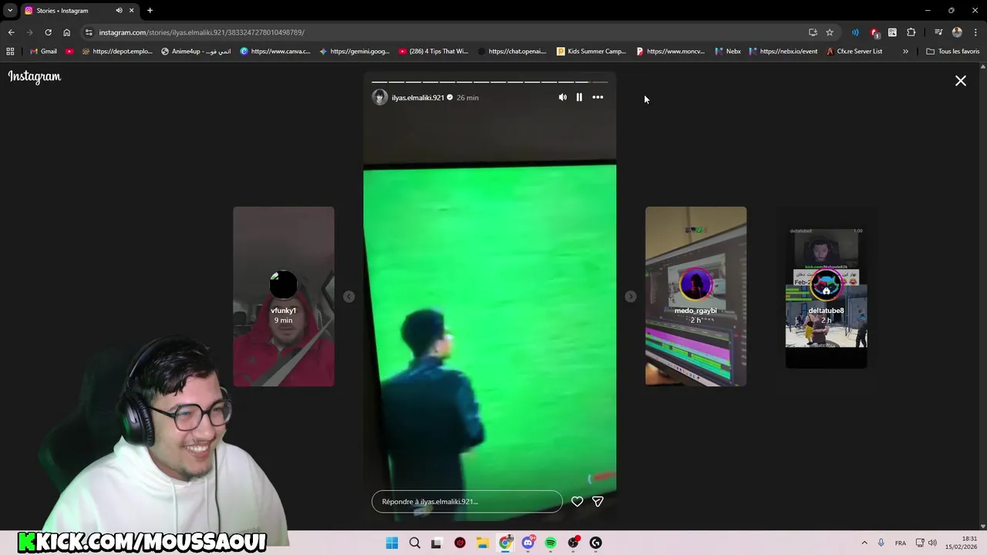This screenshot has height=555, width=987.
Task: Open the canva bookmark
Action: pyautogui.click(x=275, y=52)
